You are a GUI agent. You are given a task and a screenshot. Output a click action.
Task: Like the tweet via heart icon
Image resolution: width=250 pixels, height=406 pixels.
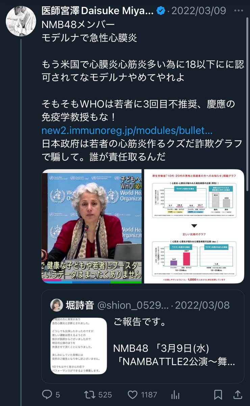click(x=132, y=394)
